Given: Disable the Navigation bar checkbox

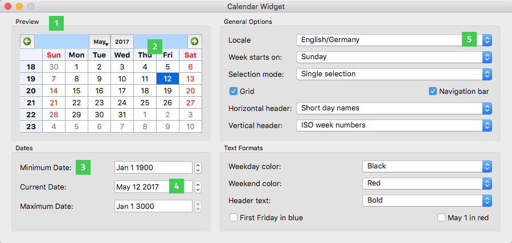Looking at the screenshot, I should point(433,91).
